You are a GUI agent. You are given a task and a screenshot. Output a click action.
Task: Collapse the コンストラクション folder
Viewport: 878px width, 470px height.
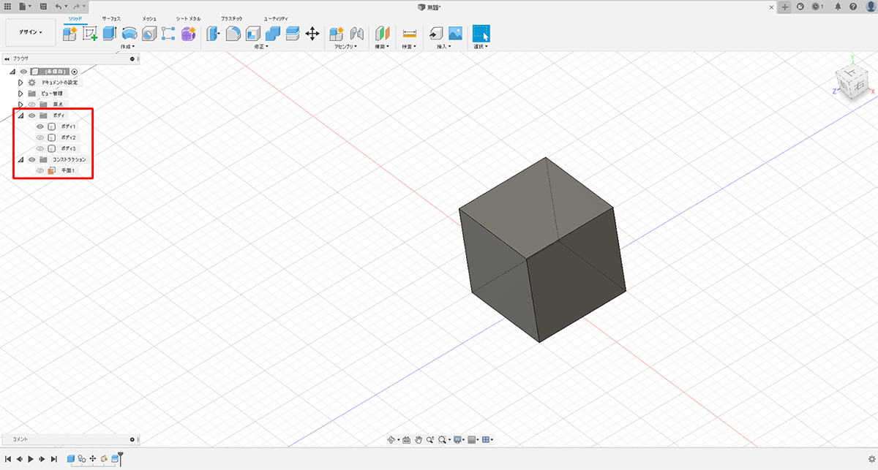point(20,159)
